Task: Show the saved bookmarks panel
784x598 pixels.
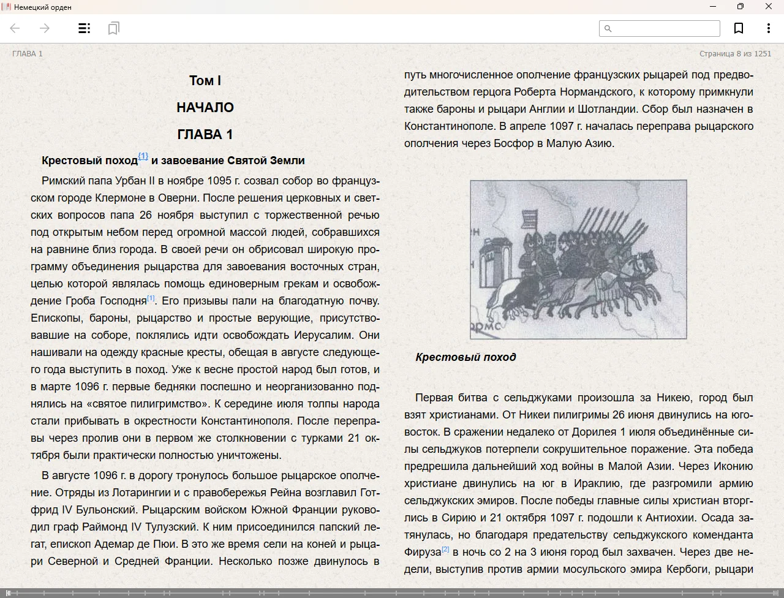Action: point(113,28)
